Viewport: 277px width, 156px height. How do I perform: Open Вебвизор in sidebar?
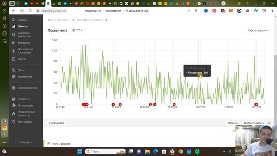click(x=24, y=43)
